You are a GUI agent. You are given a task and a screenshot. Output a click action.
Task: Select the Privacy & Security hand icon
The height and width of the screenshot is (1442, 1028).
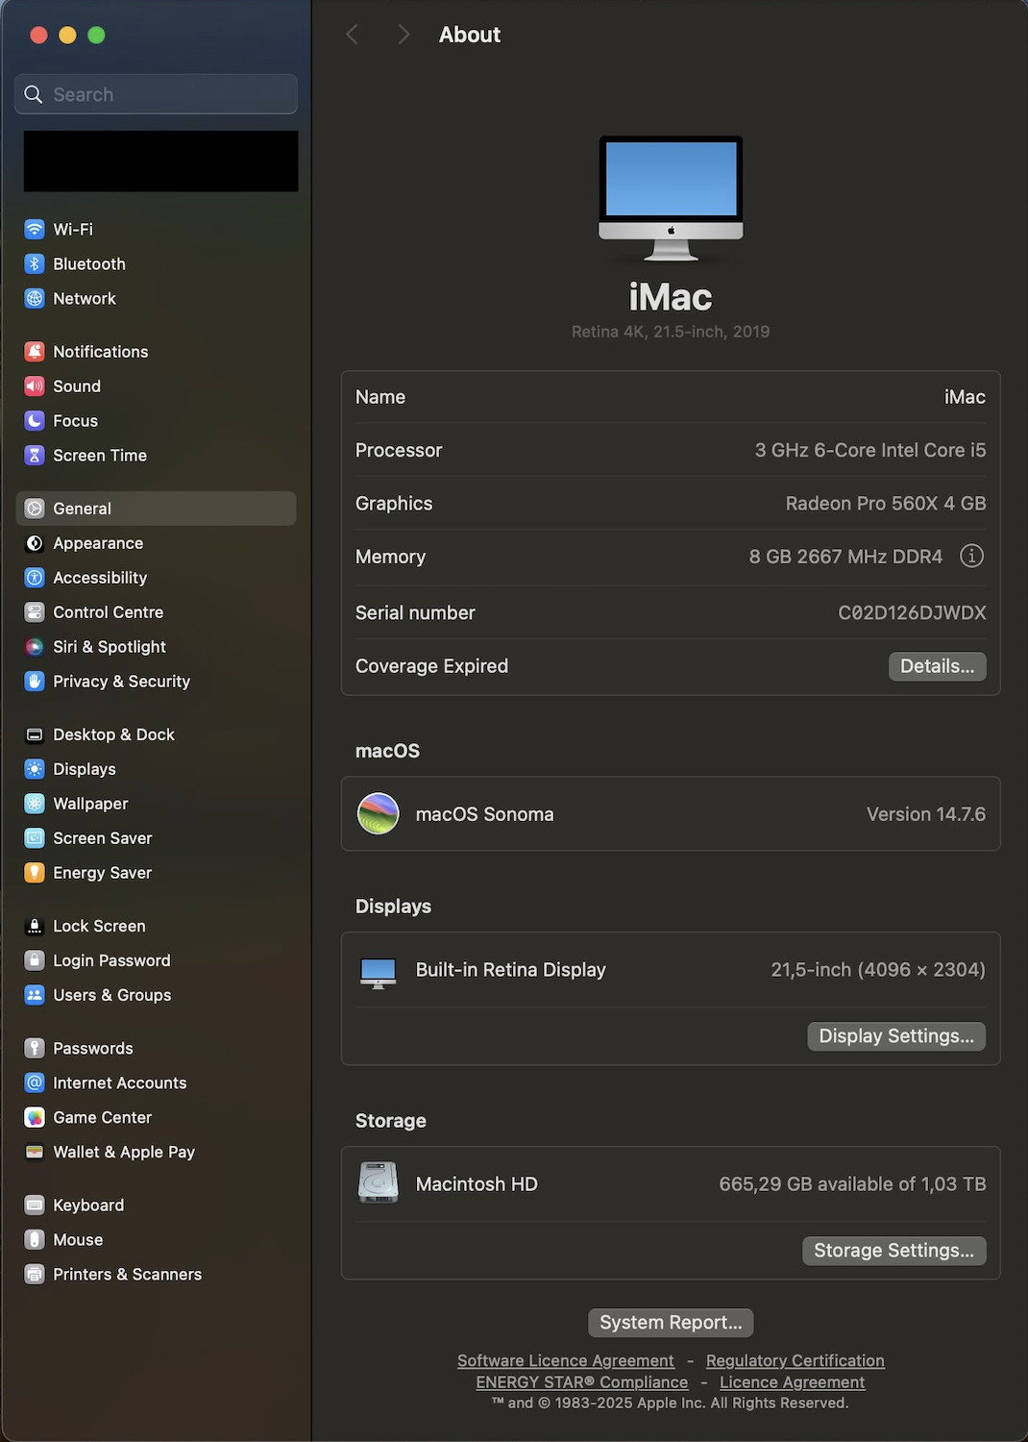(x=35, y=681)
